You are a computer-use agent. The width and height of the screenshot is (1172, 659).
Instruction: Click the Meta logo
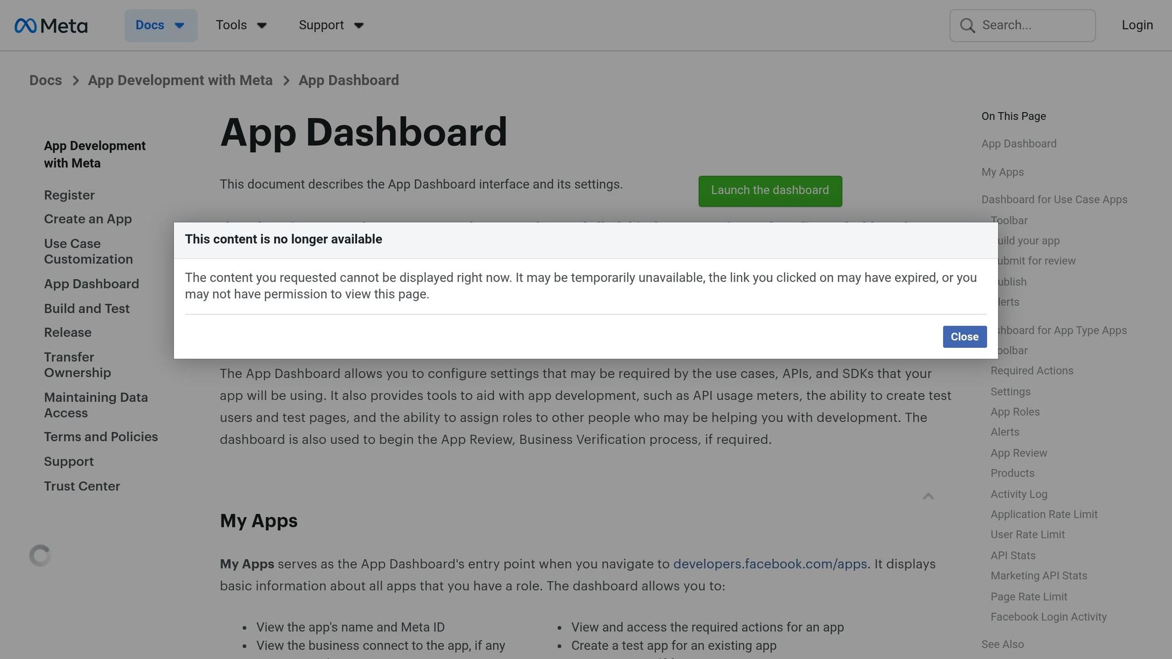(50, 25)
